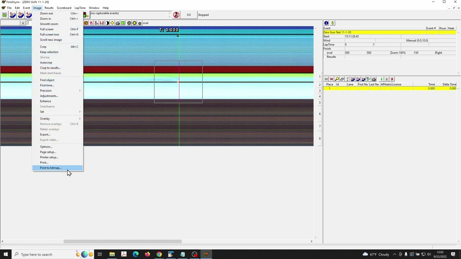Choose Options... in the Image menu

(58, 147)
